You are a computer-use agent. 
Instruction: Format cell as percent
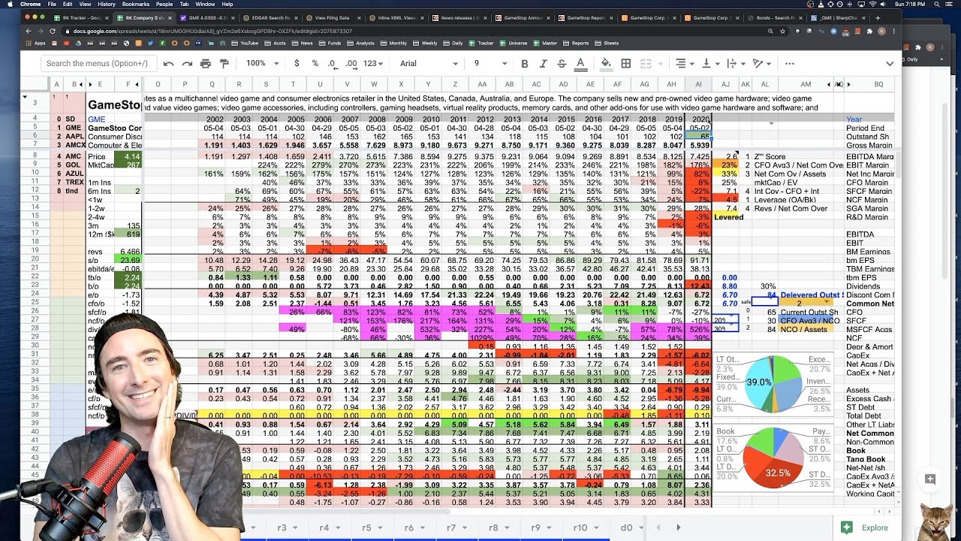[315, 64]
